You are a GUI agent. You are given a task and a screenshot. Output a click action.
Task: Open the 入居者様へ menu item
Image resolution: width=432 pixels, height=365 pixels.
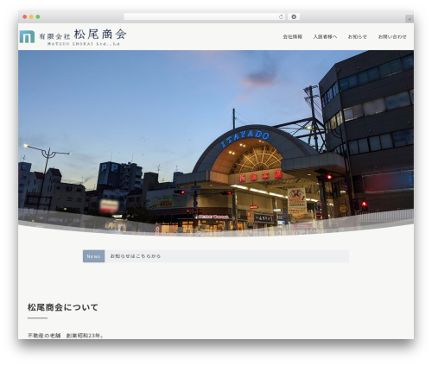tap(325, 37)
